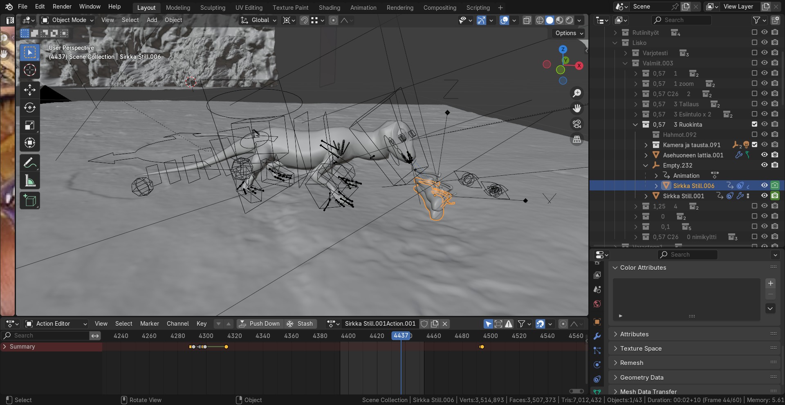Activate the Transform tool
Screen dimensions: 785x405
[29, 143]
